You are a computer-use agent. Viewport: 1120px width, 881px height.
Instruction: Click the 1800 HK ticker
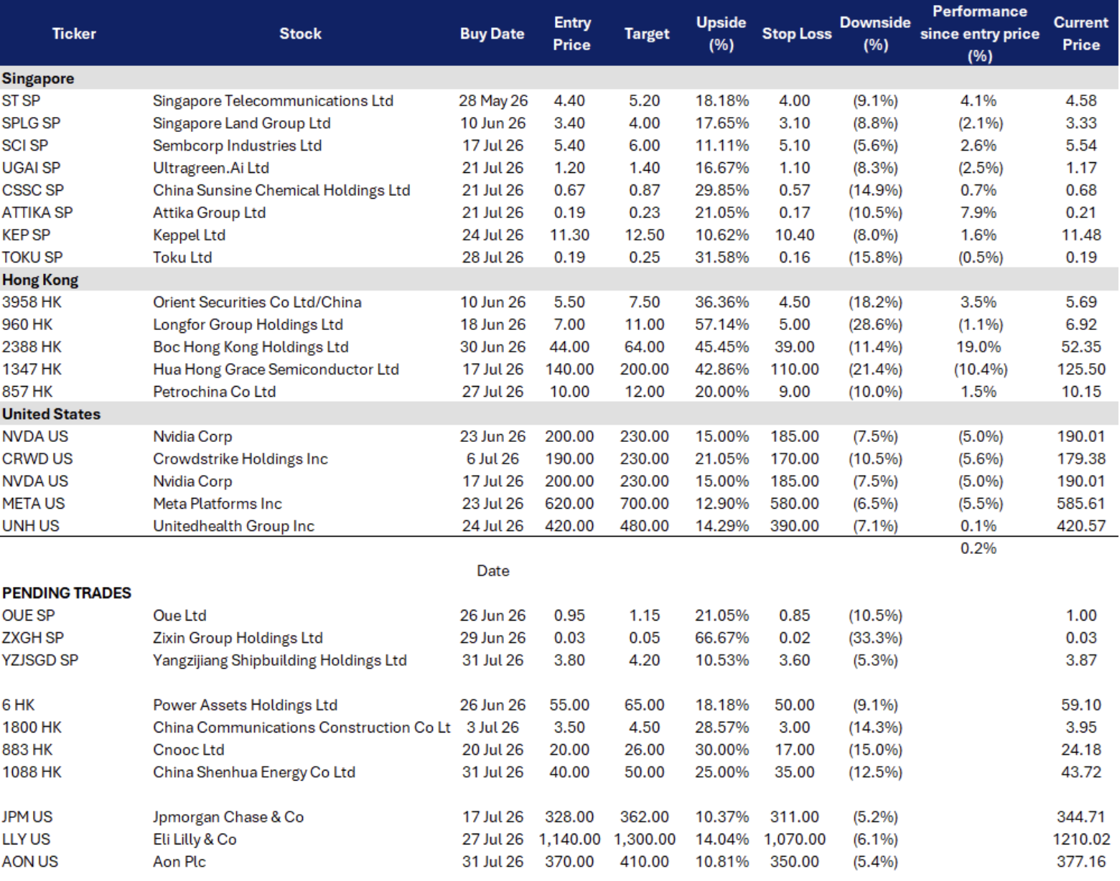click(32, 727)
